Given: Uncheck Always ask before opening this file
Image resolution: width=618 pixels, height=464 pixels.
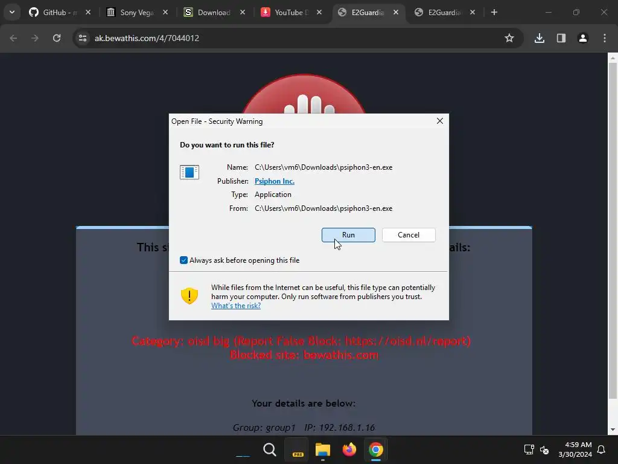Looking at the screenshot, I should 183,260.
